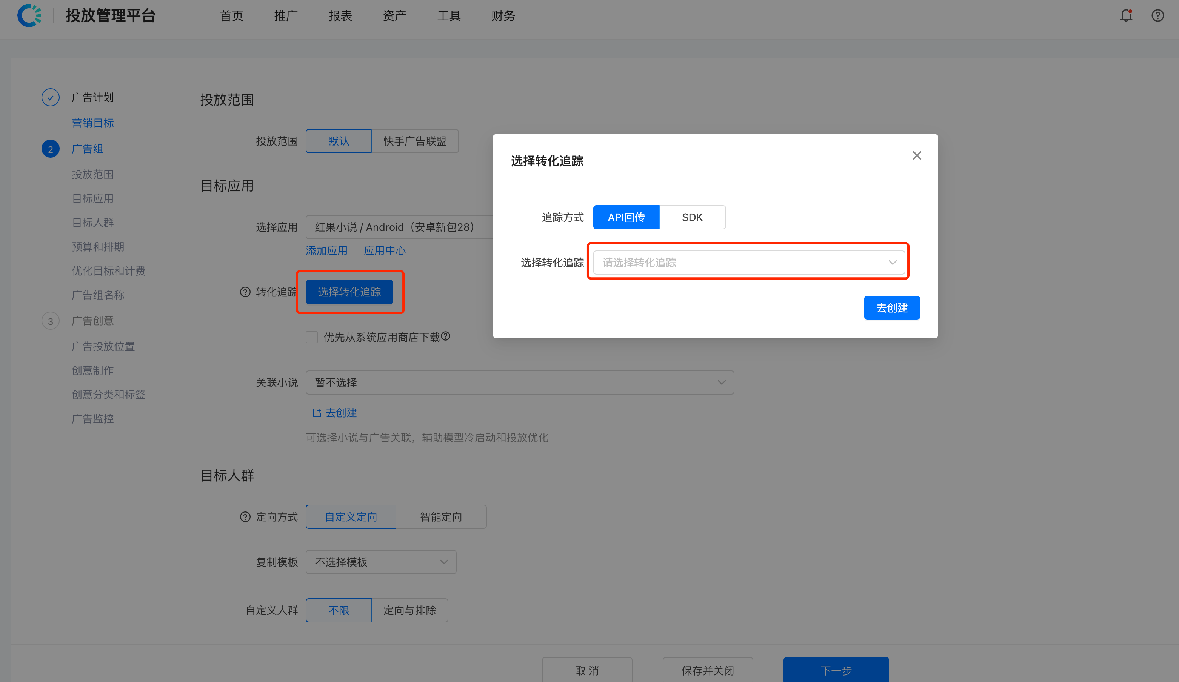Click blue 去创建 button in dialog
The image size is (1179, 682).
tap(892, 308)
